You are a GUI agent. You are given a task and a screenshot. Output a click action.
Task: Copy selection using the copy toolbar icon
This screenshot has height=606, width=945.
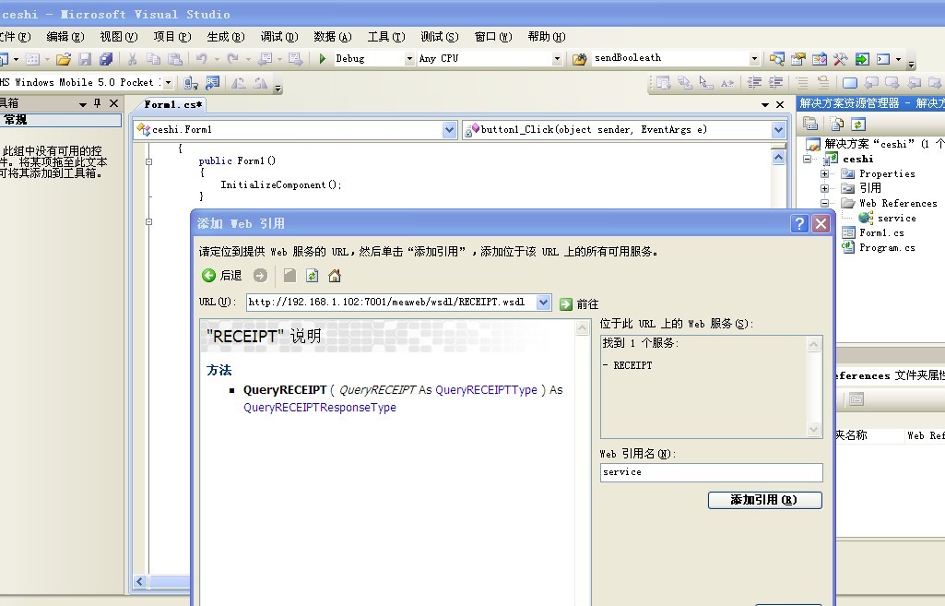point(154,58)
